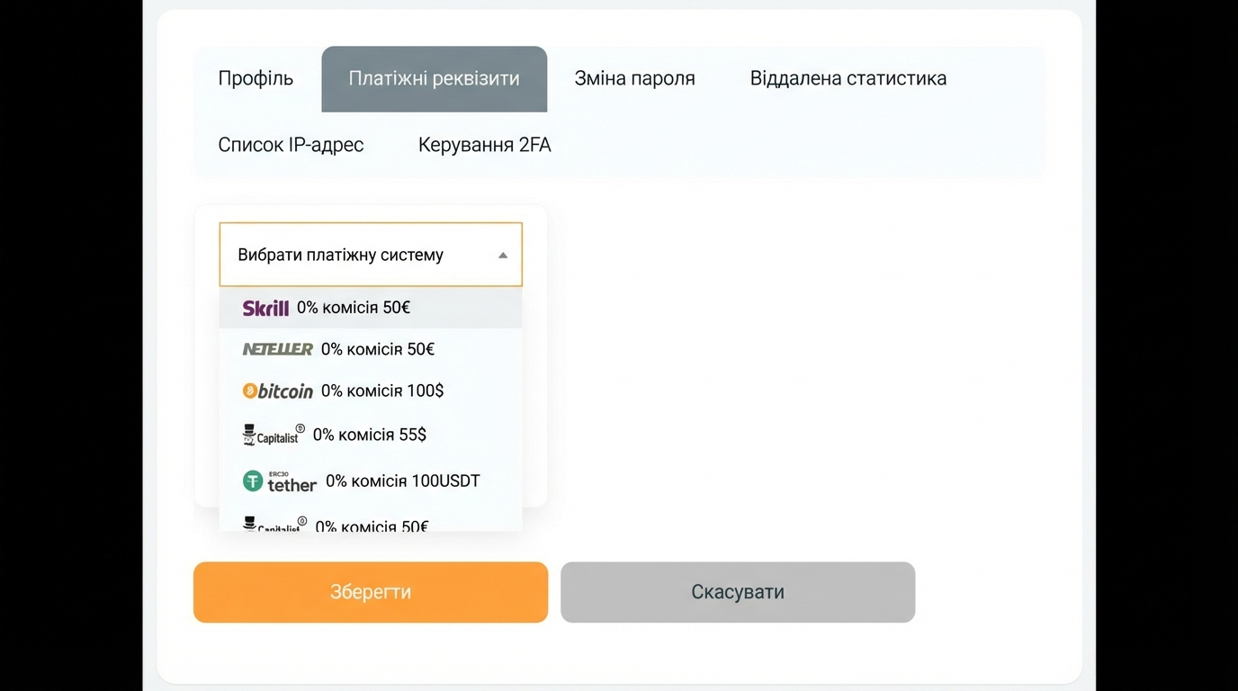
Task: View the 'Список IP-адрес' tab
Action: 291,144
